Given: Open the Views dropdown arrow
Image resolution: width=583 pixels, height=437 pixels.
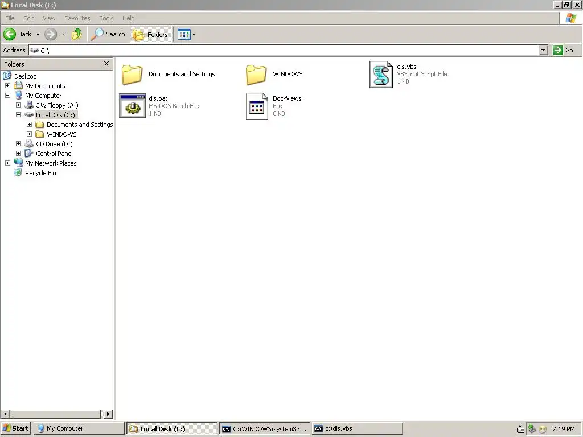Looking at the screenshot, I should pyautogui.click(x=194, y=34).
